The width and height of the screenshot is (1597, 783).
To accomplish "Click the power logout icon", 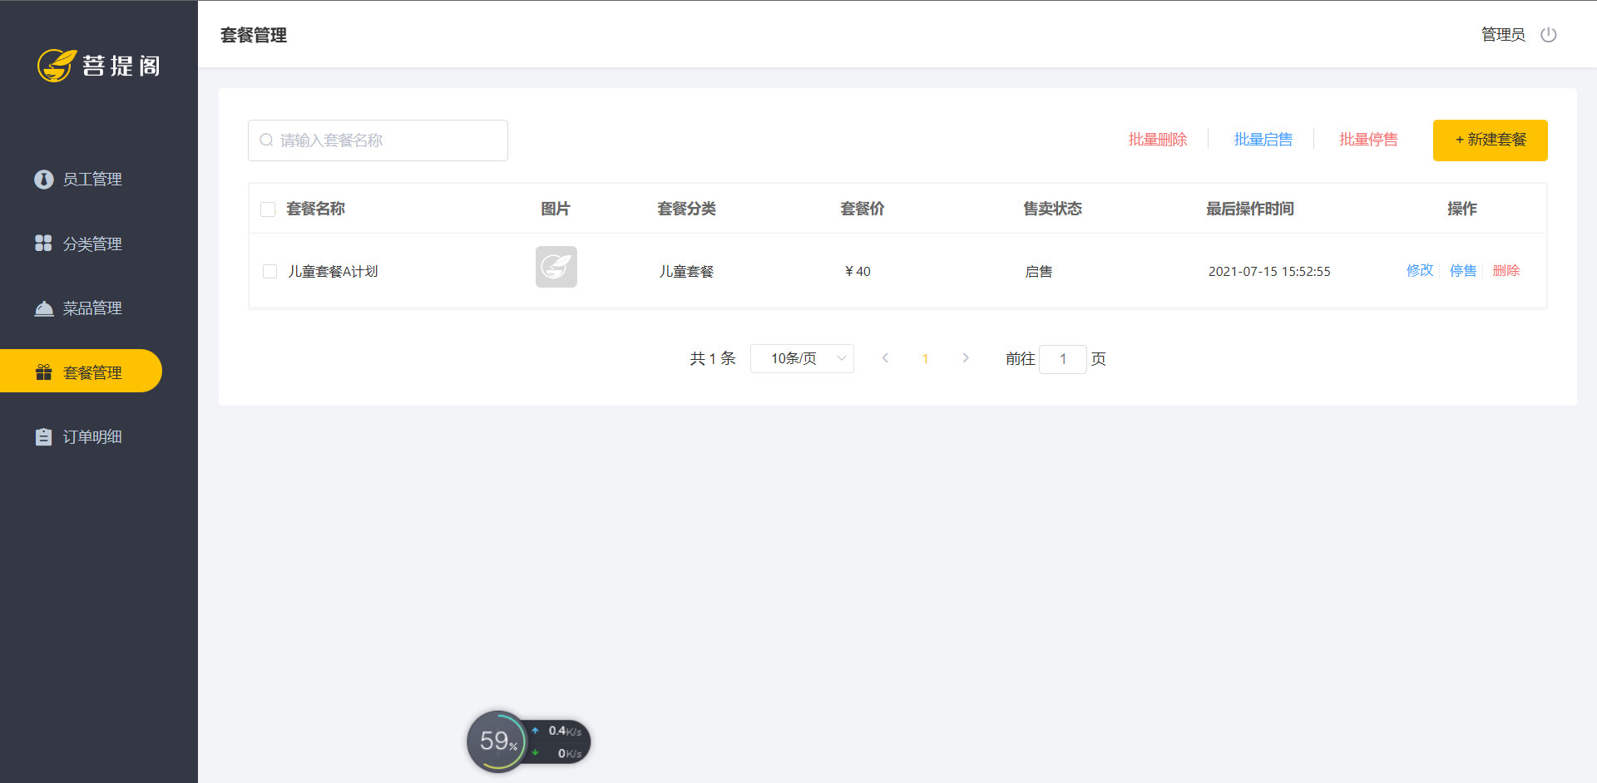I will tap(1548, 35).
